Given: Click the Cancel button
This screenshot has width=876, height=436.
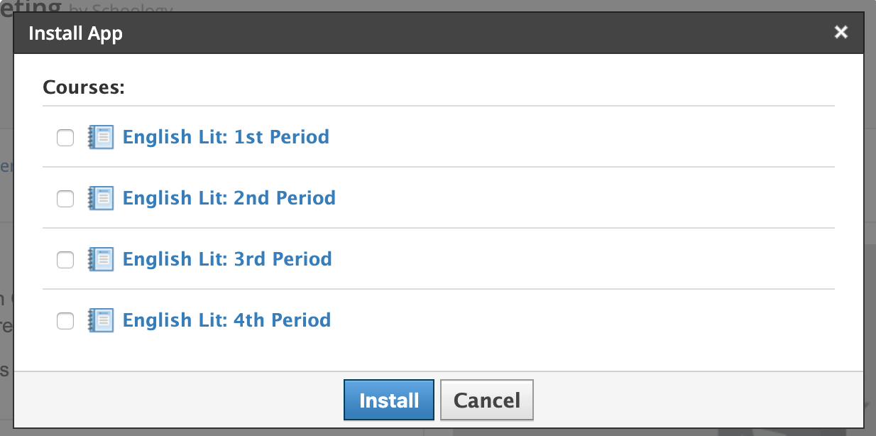Looking at the screenshot, I should click(x=487, y=400).
